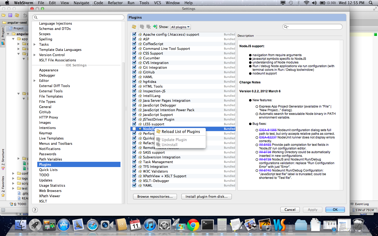Image resolution: width=378 pixels, height=236 pixels.
Task: Open the Navigate menu in the menu bar
Action: point(81,3)
